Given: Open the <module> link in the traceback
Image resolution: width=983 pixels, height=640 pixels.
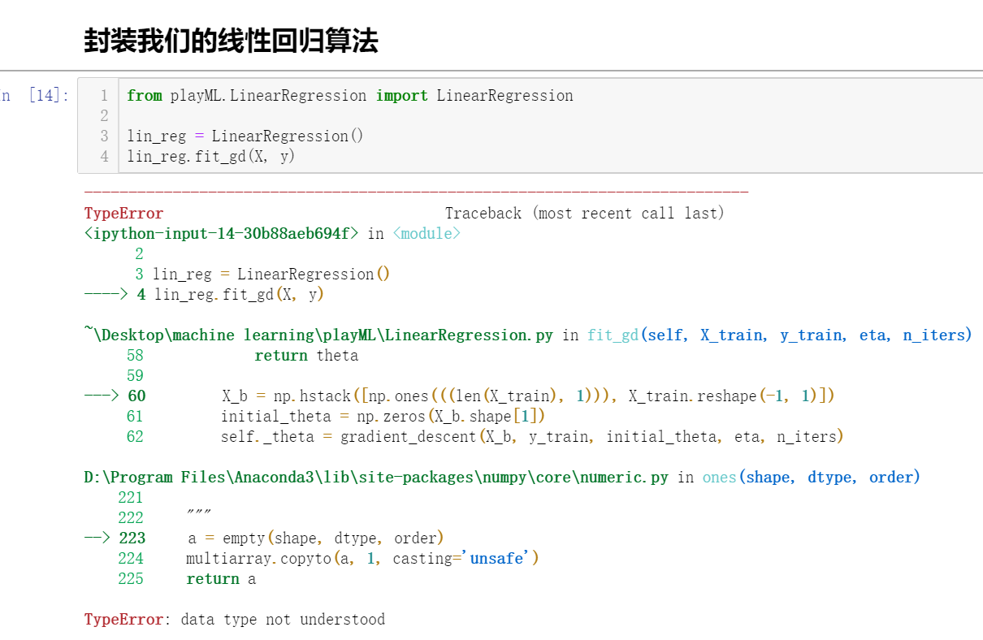Looking at the screenshot, I should [425, 233].
